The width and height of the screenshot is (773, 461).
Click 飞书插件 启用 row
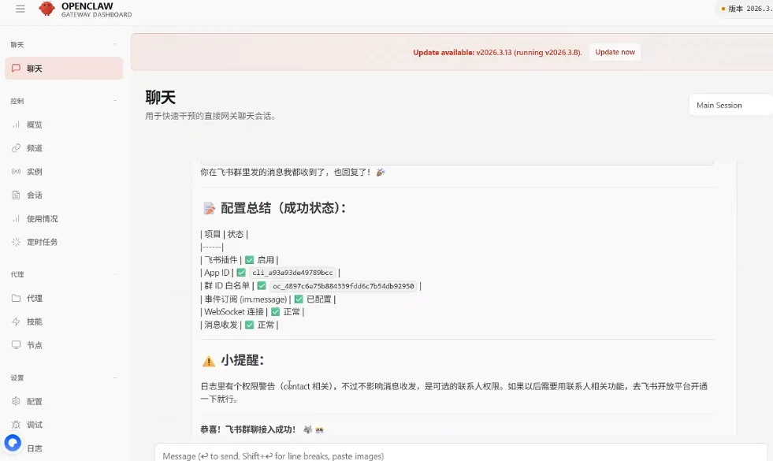(x=239, y=260)
